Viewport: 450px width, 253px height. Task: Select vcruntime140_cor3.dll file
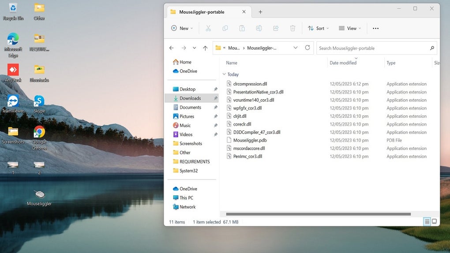(x=250, y=100)
